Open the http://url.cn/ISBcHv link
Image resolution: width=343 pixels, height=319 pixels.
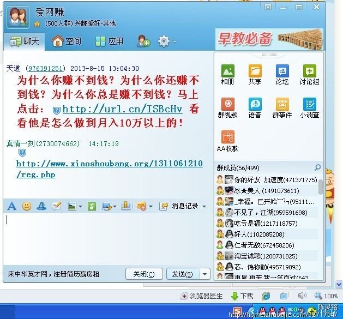click(x=122, y=109)
